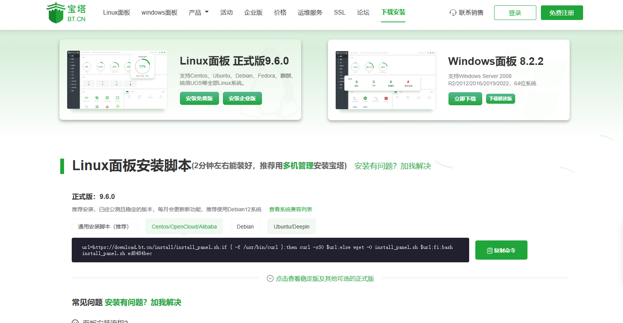The width and height of the screenshot is (623, 323).
Task: Click the document icon on 复制命令 button
Action: 489,251
